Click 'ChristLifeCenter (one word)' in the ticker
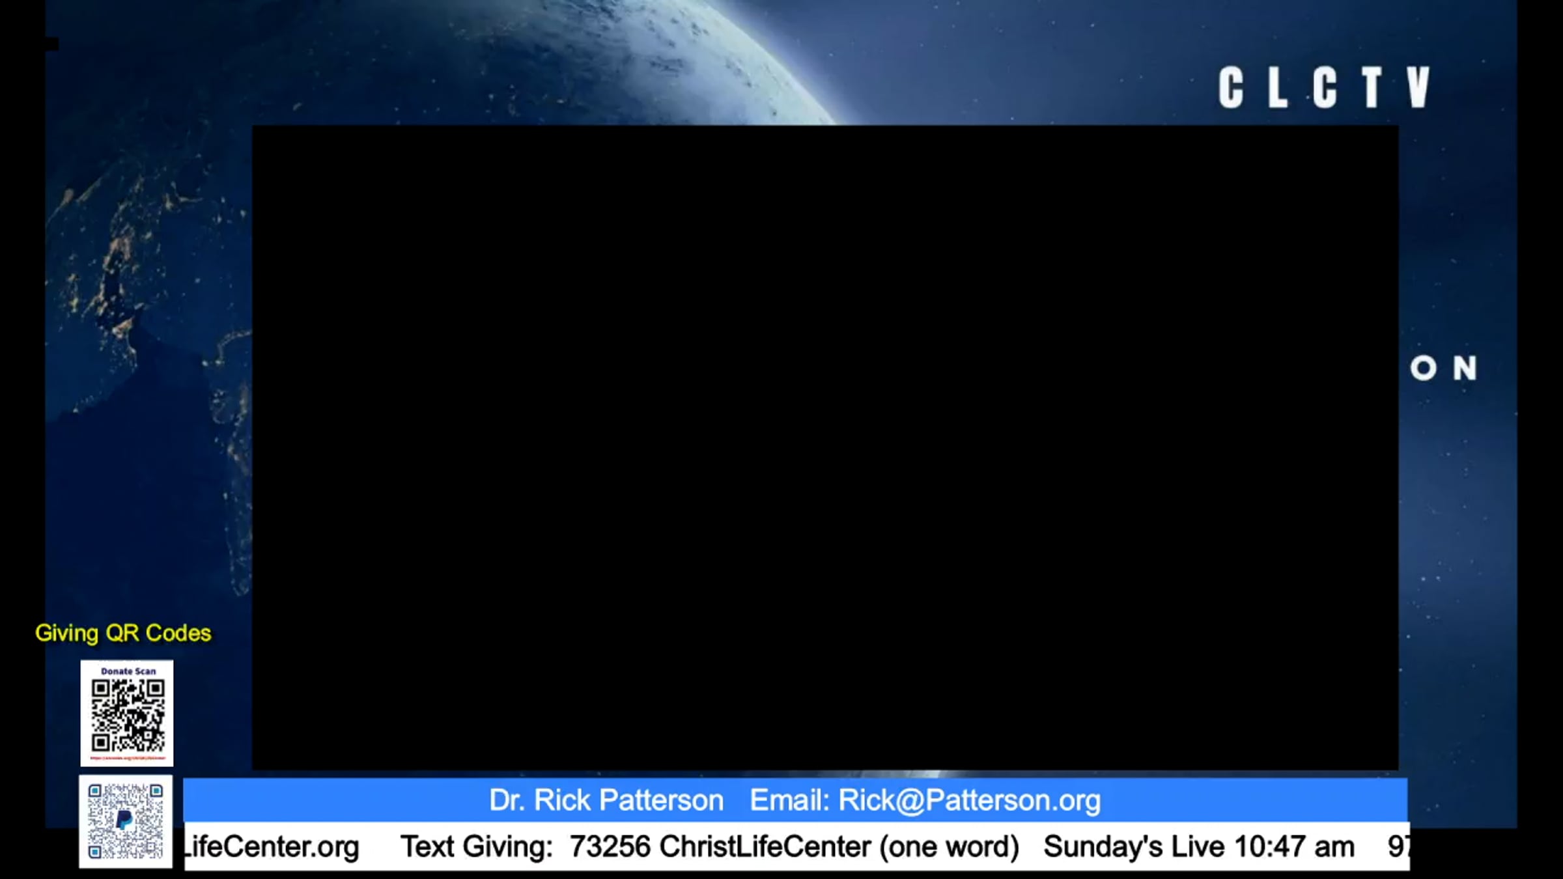 click(839, 847)
